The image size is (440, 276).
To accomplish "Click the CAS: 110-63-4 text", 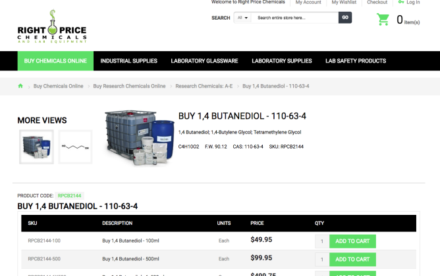I will point(248,147).
